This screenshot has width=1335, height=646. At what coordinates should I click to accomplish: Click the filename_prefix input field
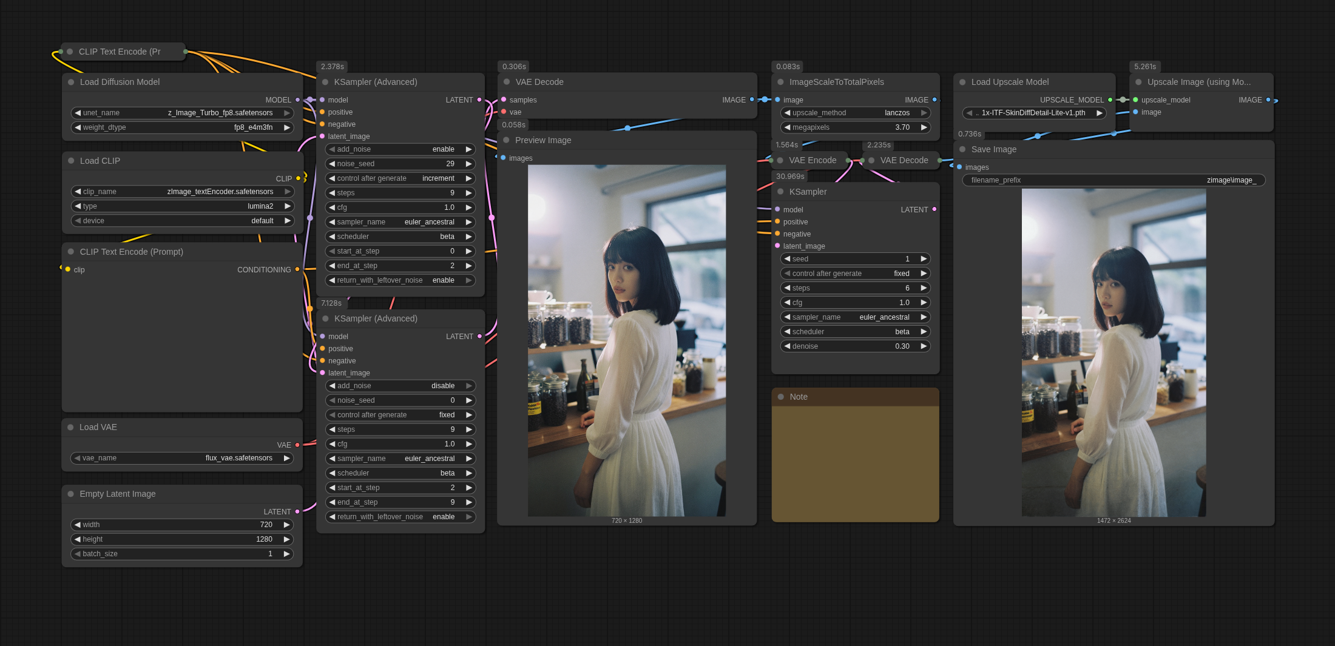point(1114,180)
